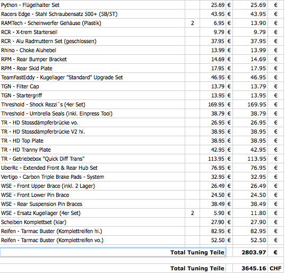Select 'RCR - X-trem Starterseil' cell
This screenshot has width=285, height=273.
tap(92, 32)
